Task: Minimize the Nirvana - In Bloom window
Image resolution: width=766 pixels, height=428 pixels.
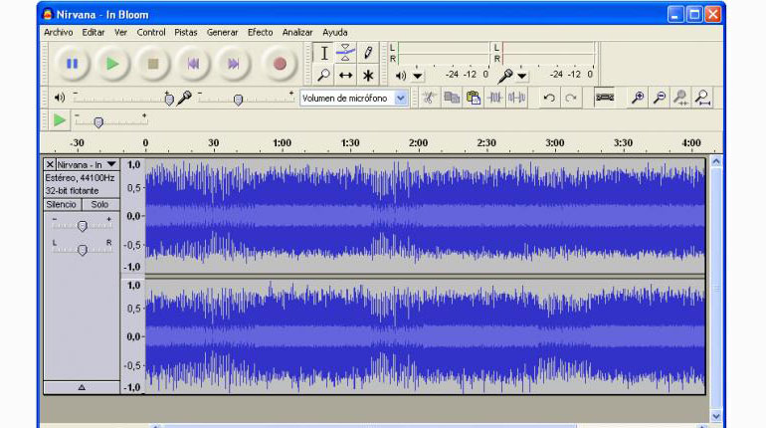Action: click(675, 14)
